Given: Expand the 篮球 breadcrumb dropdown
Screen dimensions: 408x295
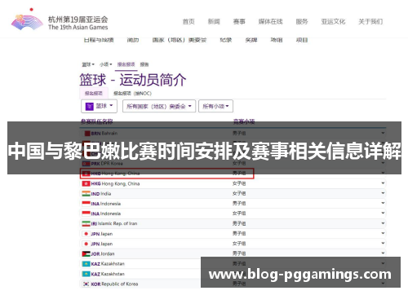Looking at the screenshot, I should click(x=88, y=64).
